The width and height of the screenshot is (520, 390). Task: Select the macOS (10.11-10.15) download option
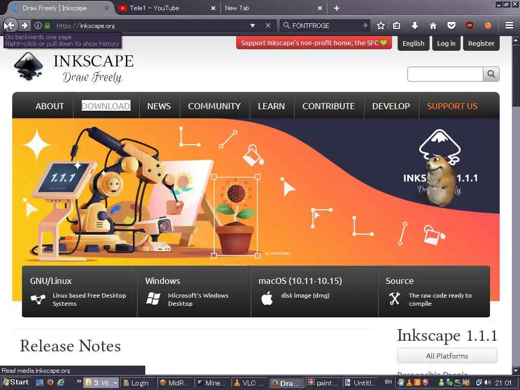point(315,291)
